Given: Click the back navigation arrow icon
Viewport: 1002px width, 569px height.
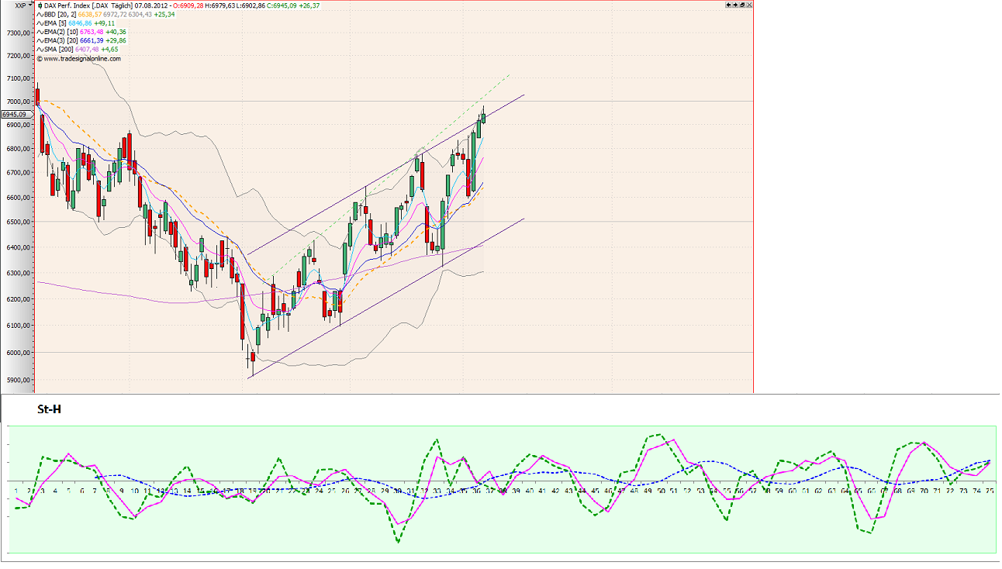Looking at the screenshot, I should [x=728, y=5].
